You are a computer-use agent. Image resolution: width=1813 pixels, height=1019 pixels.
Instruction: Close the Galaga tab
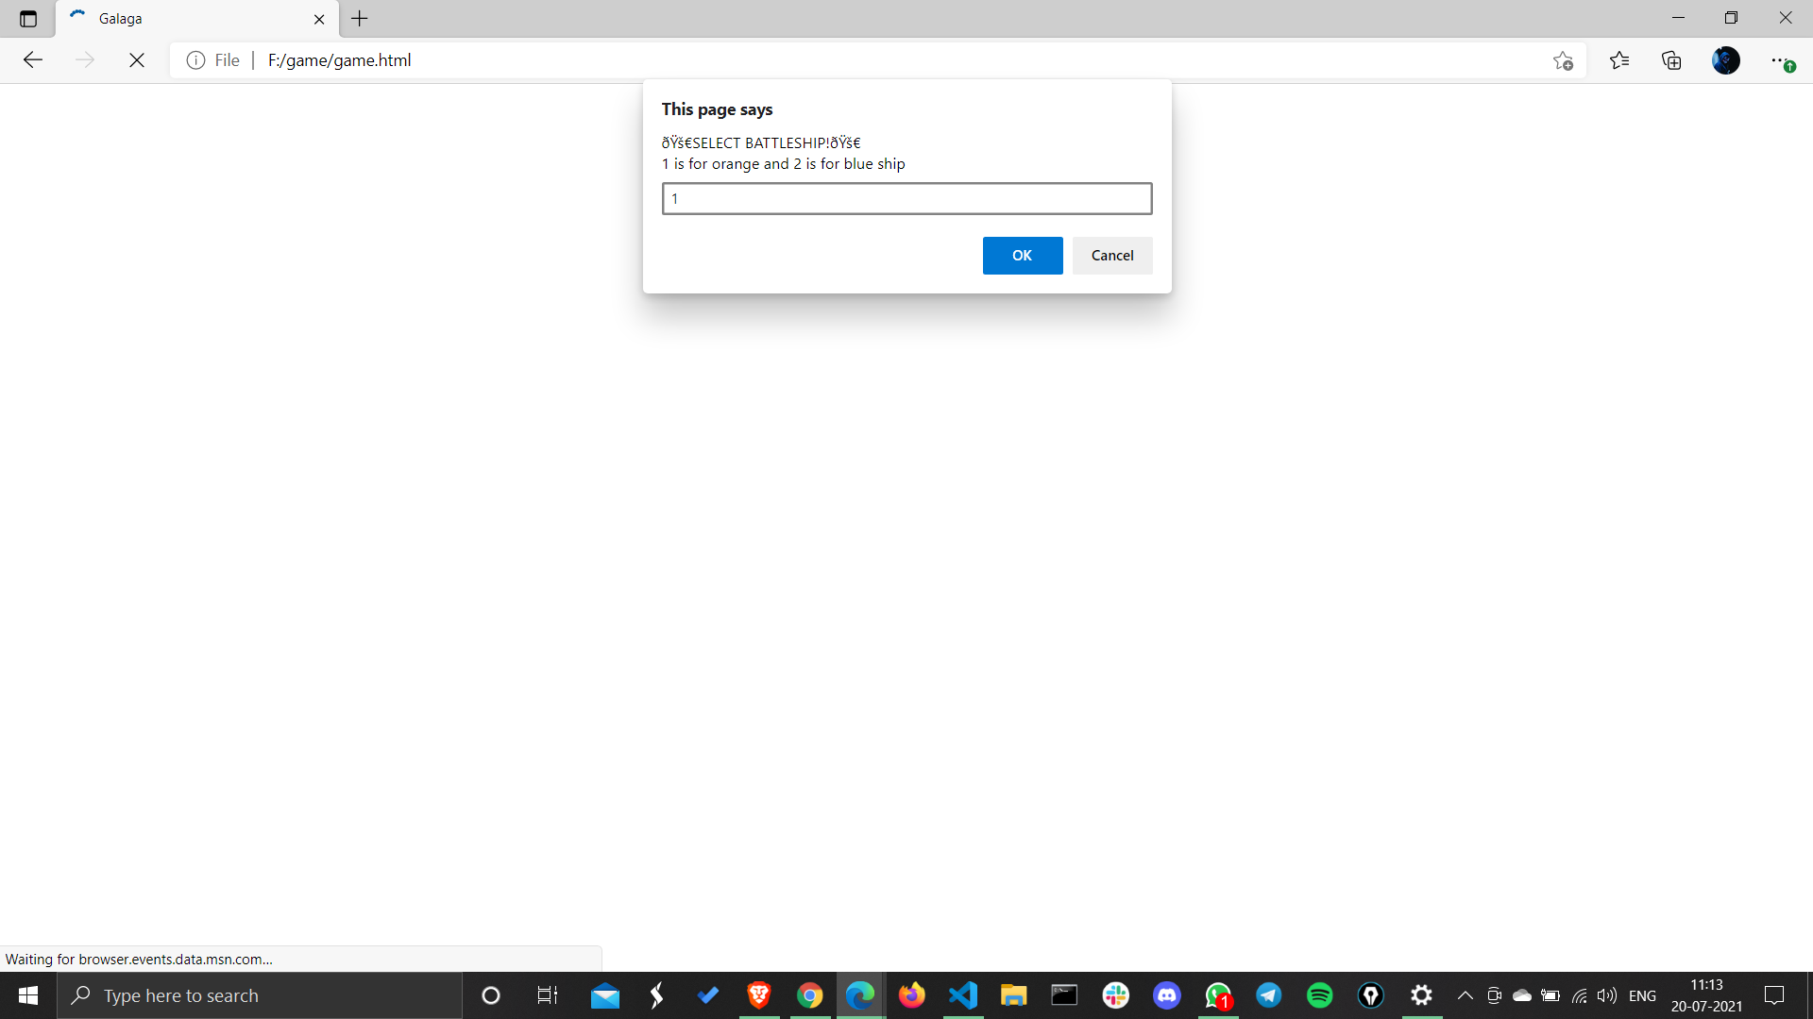pyautogui.click(x=319, y=19)
